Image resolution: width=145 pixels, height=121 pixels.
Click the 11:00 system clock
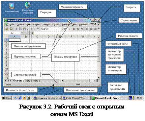point(139,98)
